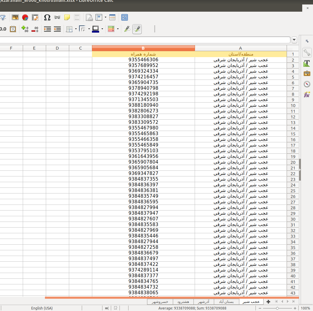313x311 pixels.
Task: Switch to the آذرشهر sheet tab
Action: [204, 302]
